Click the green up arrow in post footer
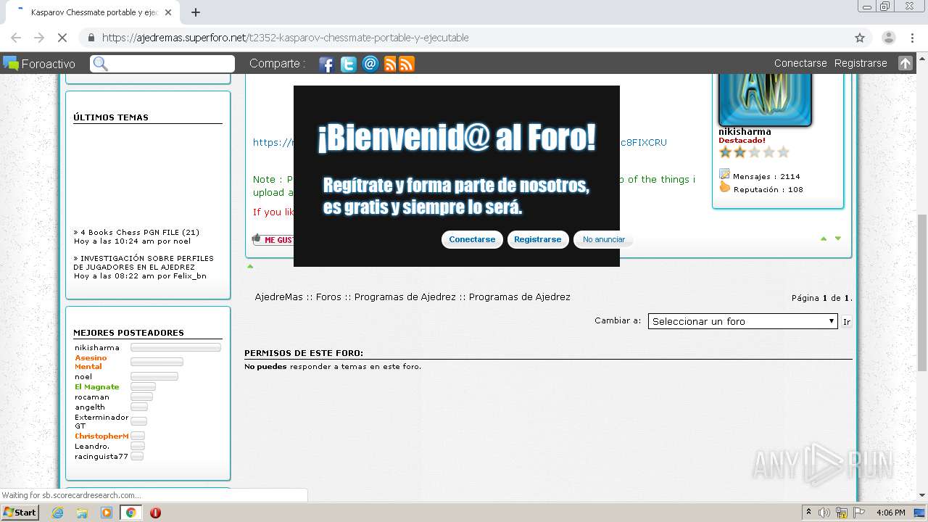The width and height of the screenshot is (928, 522). (x=824, y=239)
